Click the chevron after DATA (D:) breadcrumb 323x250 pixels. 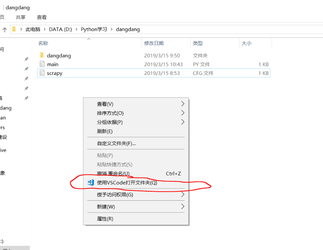point(76,29)
